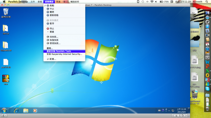Open the 輔助說明 help menu

coord(75,2)
